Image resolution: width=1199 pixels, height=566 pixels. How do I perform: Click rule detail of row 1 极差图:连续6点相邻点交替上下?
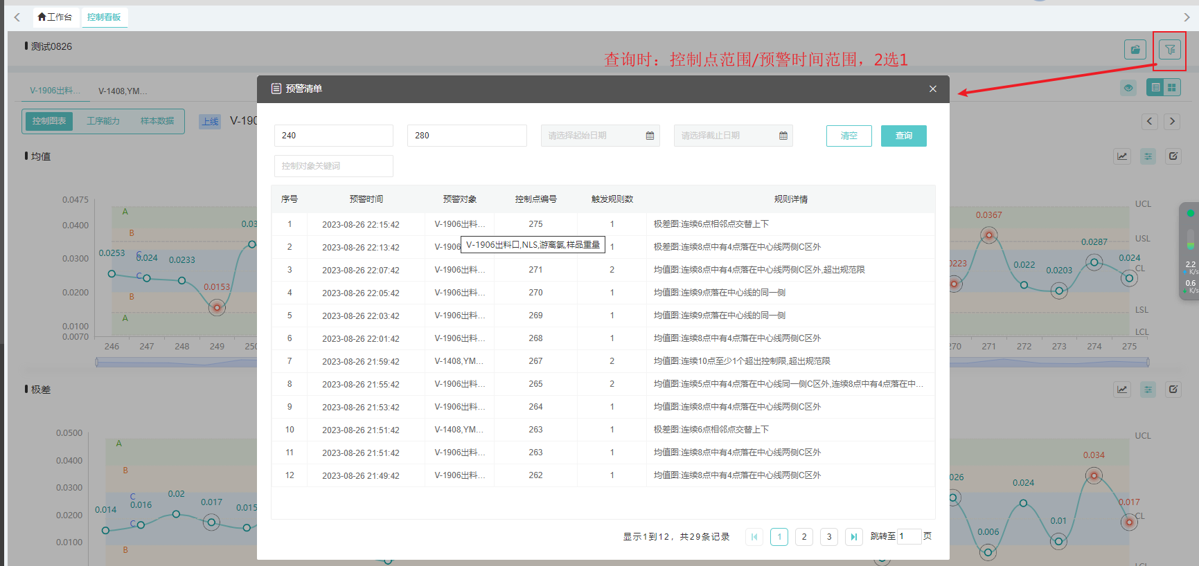[711, 224]
